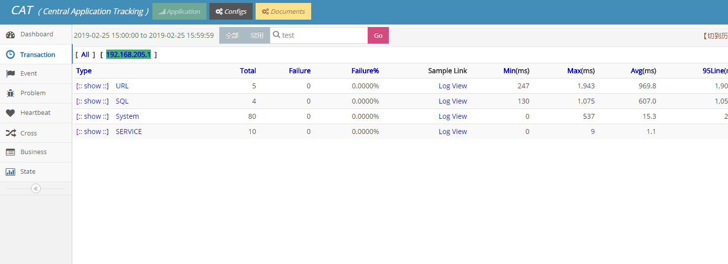This screenshot has width=728, height=264.
Task: Select the Event flag icon
Action: (10, 74)
